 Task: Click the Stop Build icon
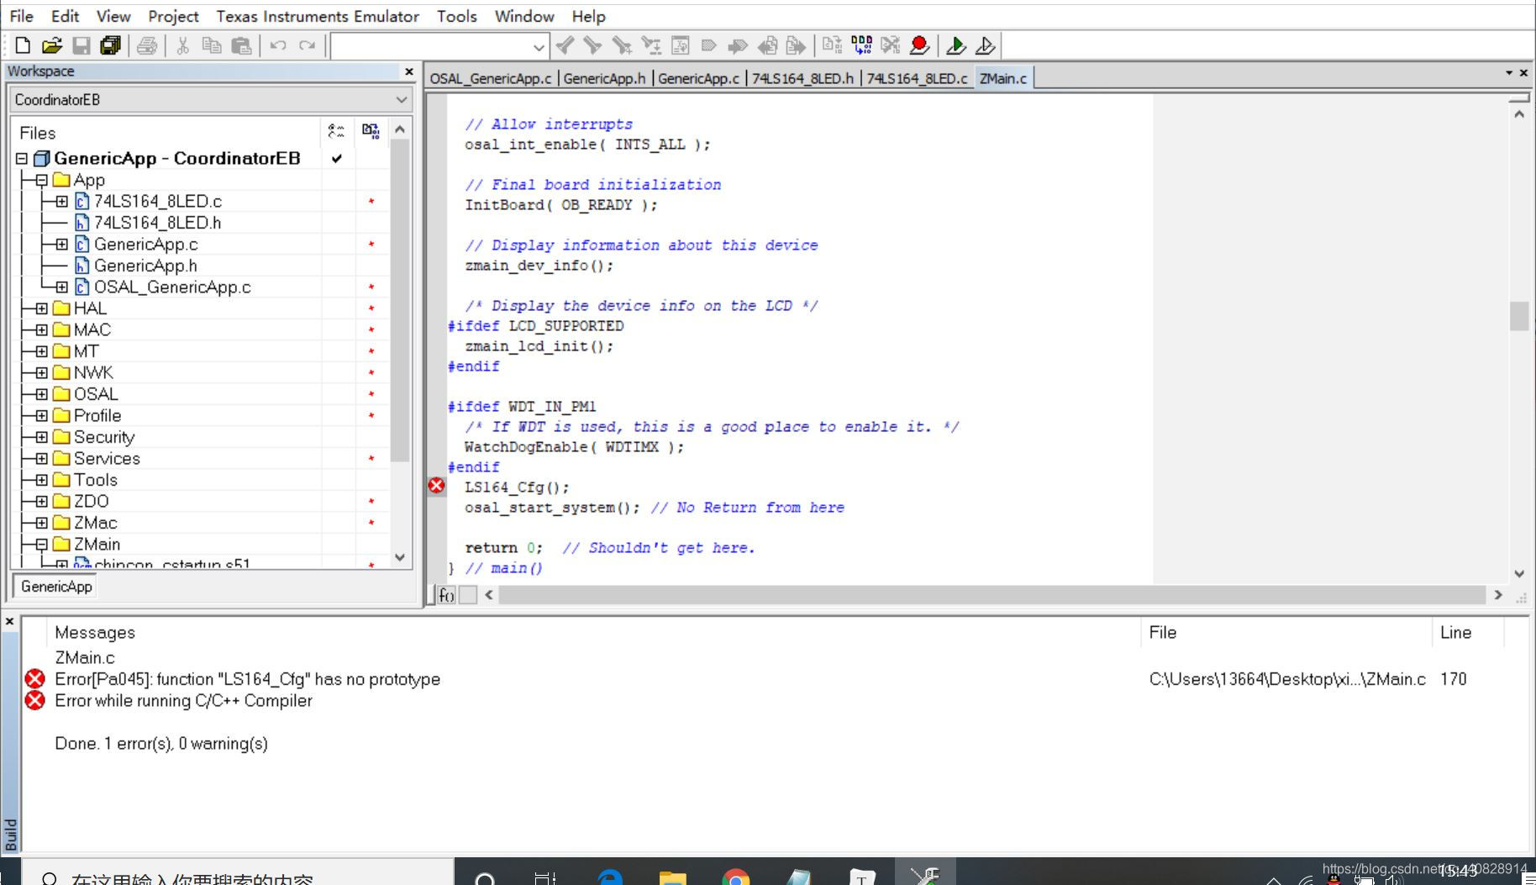click(x=891, y=45)
